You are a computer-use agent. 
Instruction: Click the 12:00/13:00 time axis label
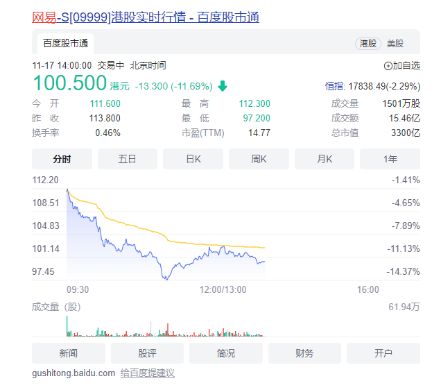click(x=223, y=289)
